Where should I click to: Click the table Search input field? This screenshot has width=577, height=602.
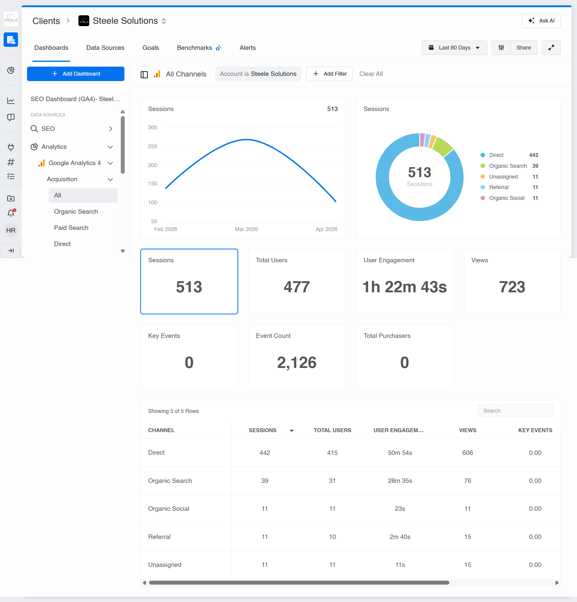click(x=515, y=411)
